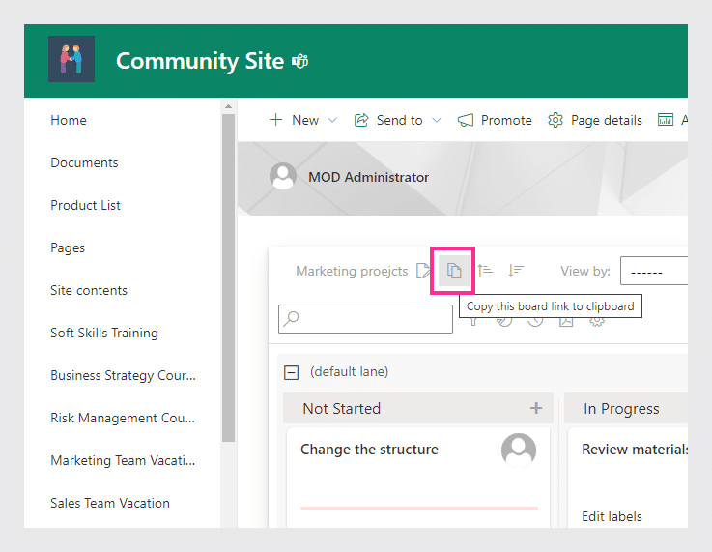The height and width of the screenshot is (552, 712).
Task: Open Risk Management Cou... link
Action: [x=123, y=418]
